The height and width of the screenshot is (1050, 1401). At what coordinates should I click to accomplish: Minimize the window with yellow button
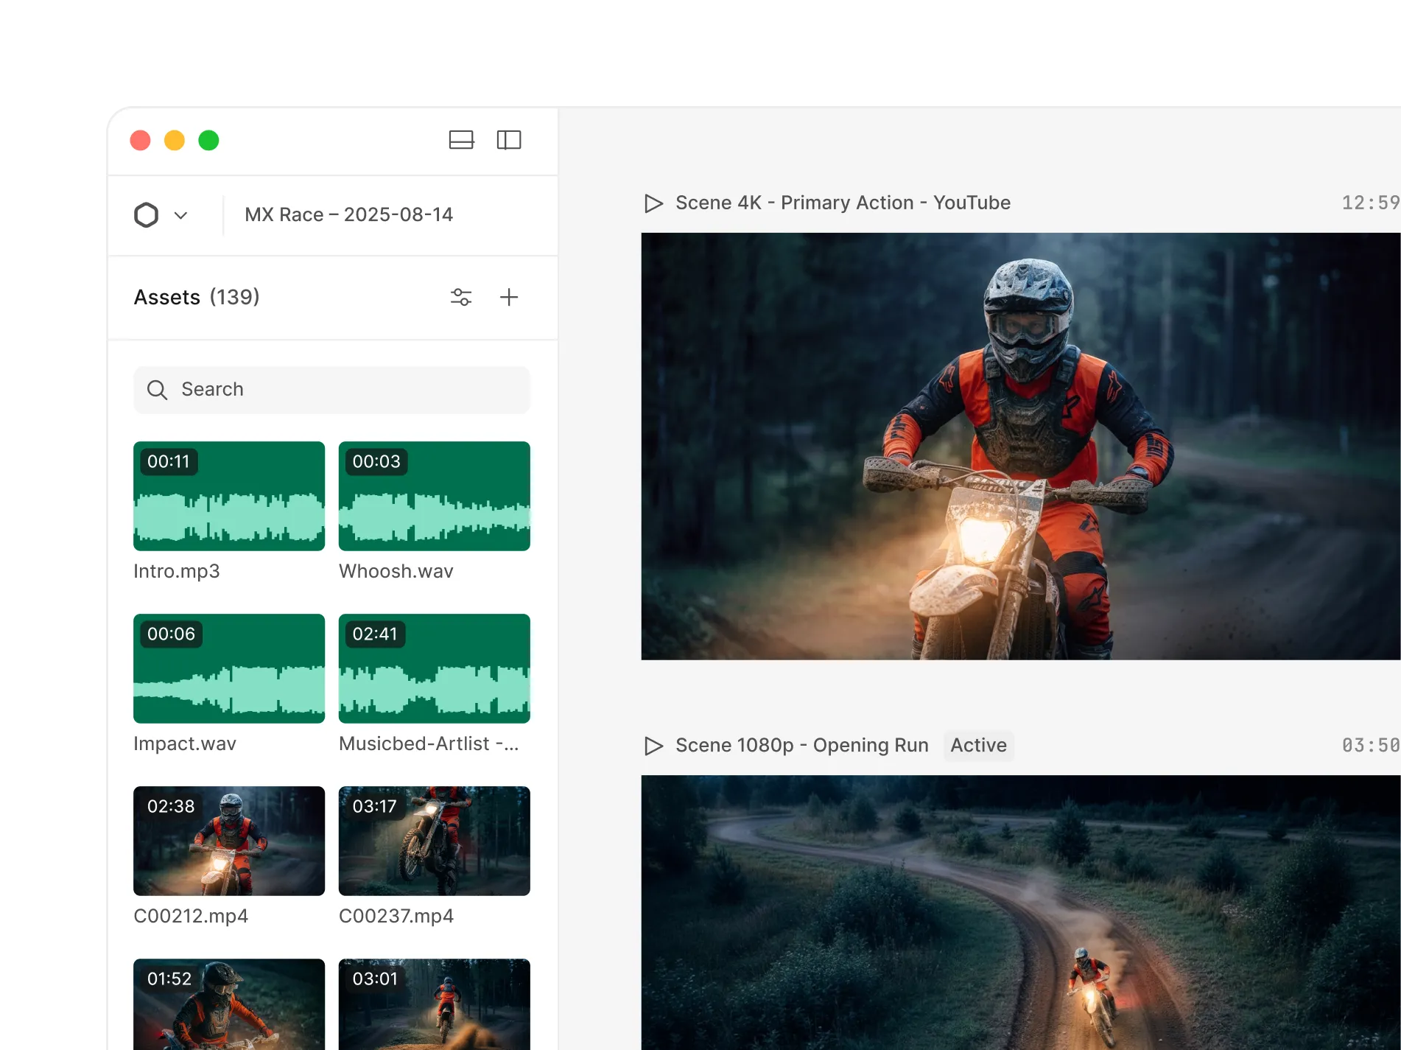click(175, 140)
